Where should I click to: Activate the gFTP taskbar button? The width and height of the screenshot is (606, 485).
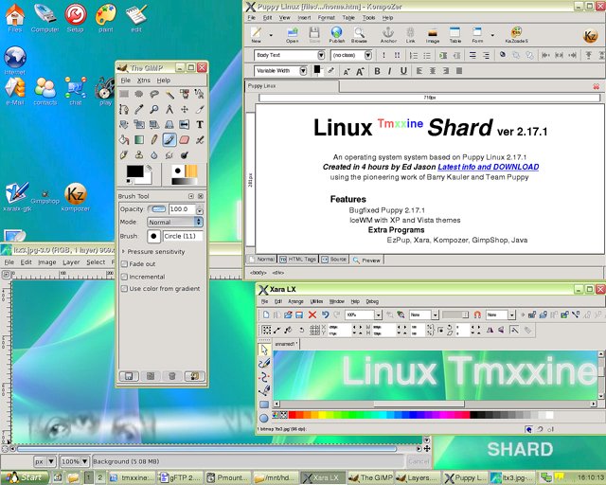click(181, 478)
